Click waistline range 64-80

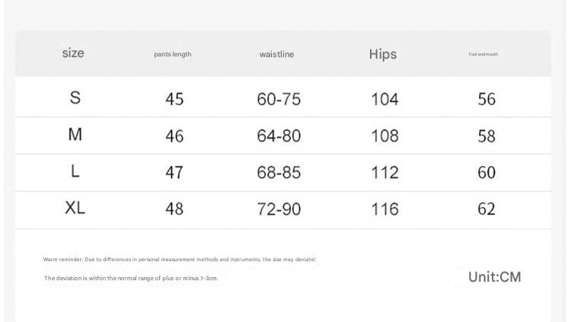279,135
